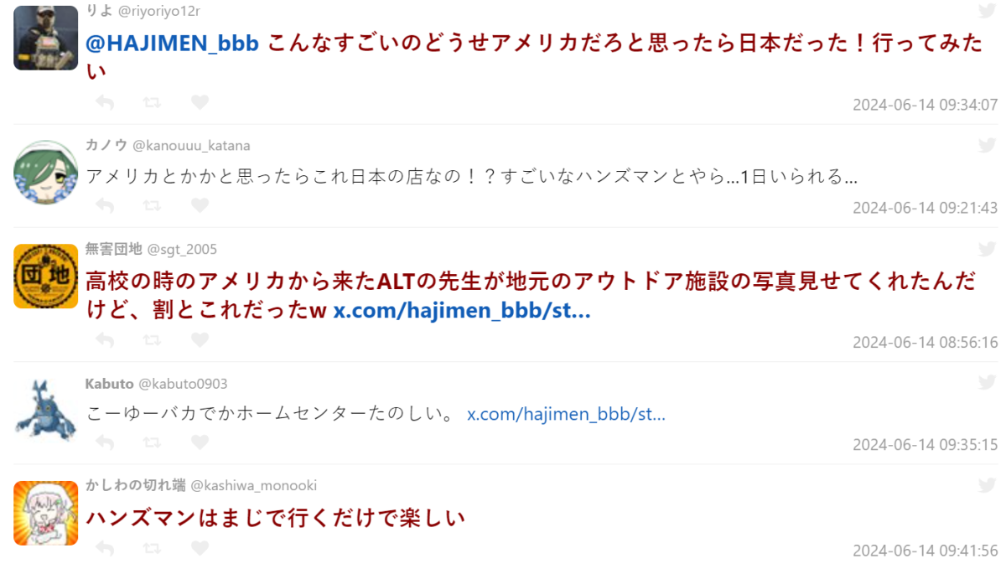The image size is (1006, 569).
Task: Click the 無害団地 profile avatar
Action: coord(46,276)
